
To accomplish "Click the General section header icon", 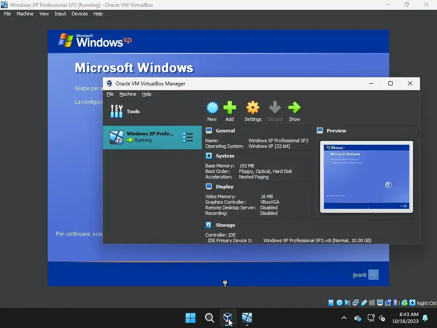I will click(209, 131).
